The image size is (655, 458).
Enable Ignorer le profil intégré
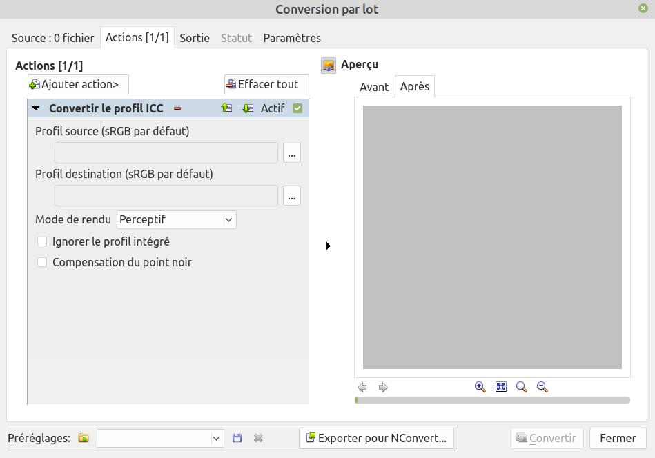(x=42, y=241)
